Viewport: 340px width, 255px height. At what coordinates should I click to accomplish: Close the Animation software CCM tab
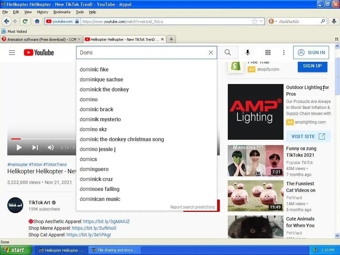[79, 39]
